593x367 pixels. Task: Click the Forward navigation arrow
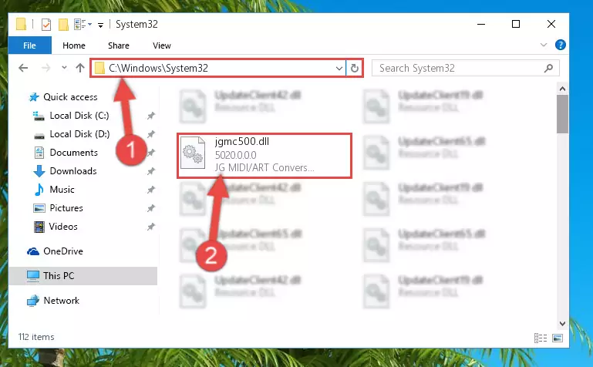(45, 68)
